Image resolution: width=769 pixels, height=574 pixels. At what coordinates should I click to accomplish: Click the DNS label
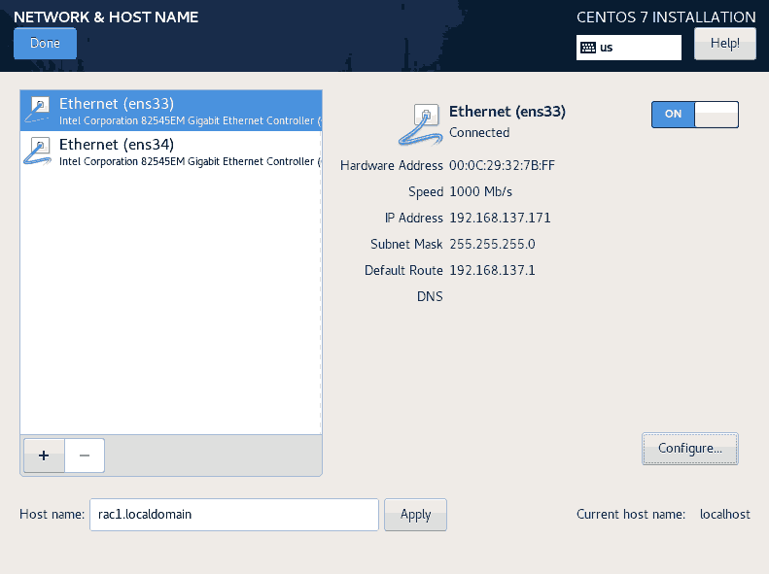tap(430, 297)
